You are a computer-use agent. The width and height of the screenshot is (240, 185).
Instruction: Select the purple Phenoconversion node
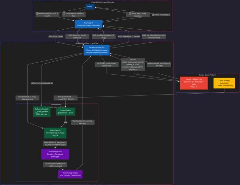point(55,154)
